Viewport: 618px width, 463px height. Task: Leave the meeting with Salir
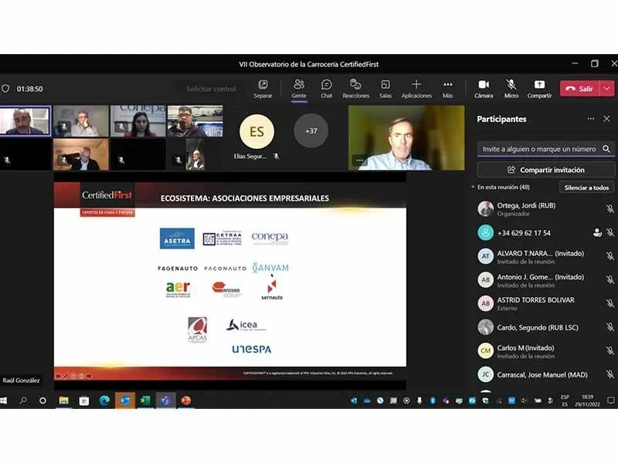pyautogui.click(x=579, y=89)
